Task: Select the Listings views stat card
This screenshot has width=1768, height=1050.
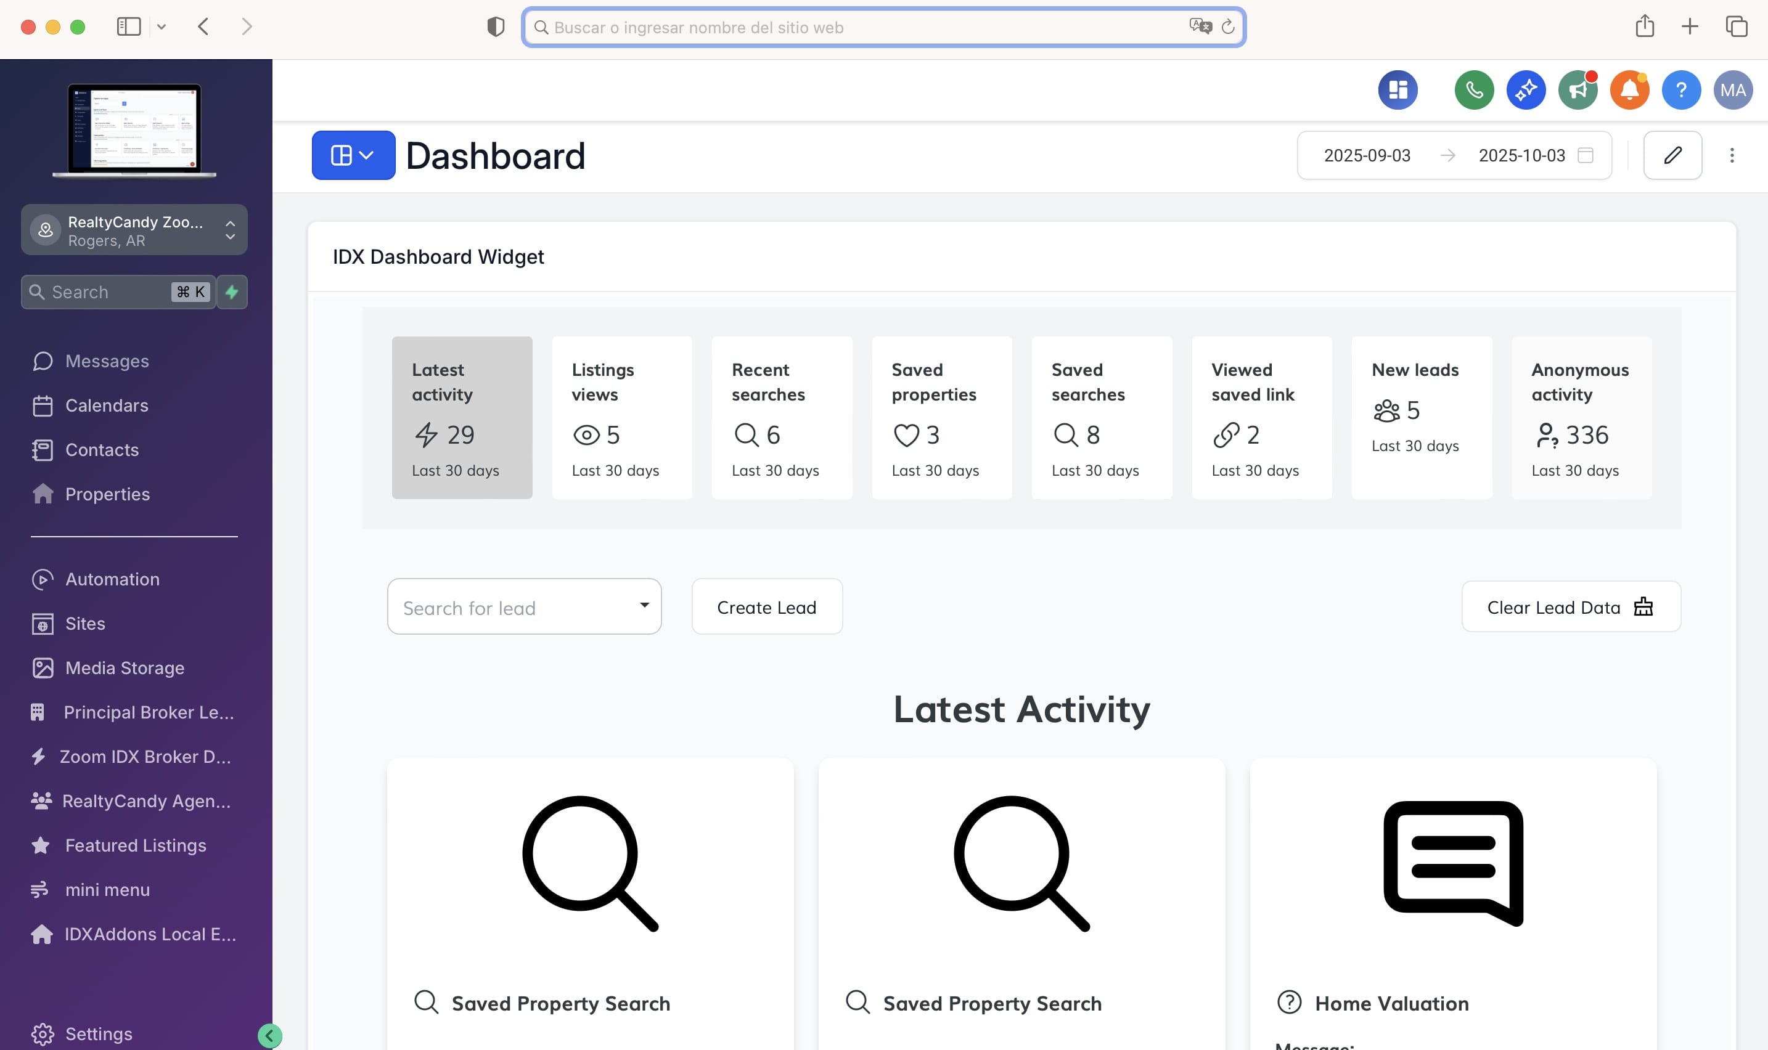Action: pyautogui.click(x=621, y=417)
